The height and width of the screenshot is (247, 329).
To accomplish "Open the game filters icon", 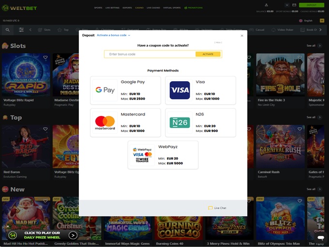I will pyautogui.click(x=21, y=30).
